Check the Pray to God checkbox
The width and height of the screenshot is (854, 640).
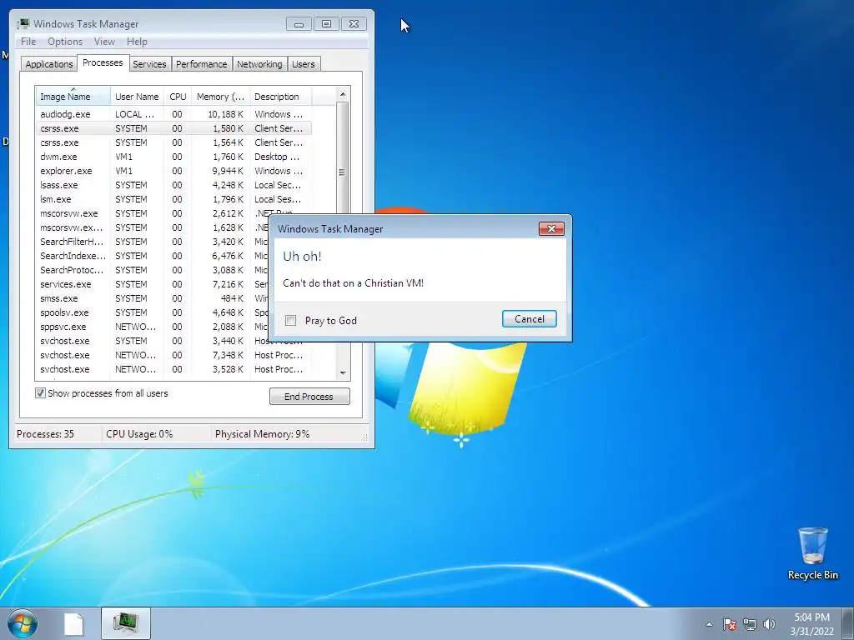point(291,321)
